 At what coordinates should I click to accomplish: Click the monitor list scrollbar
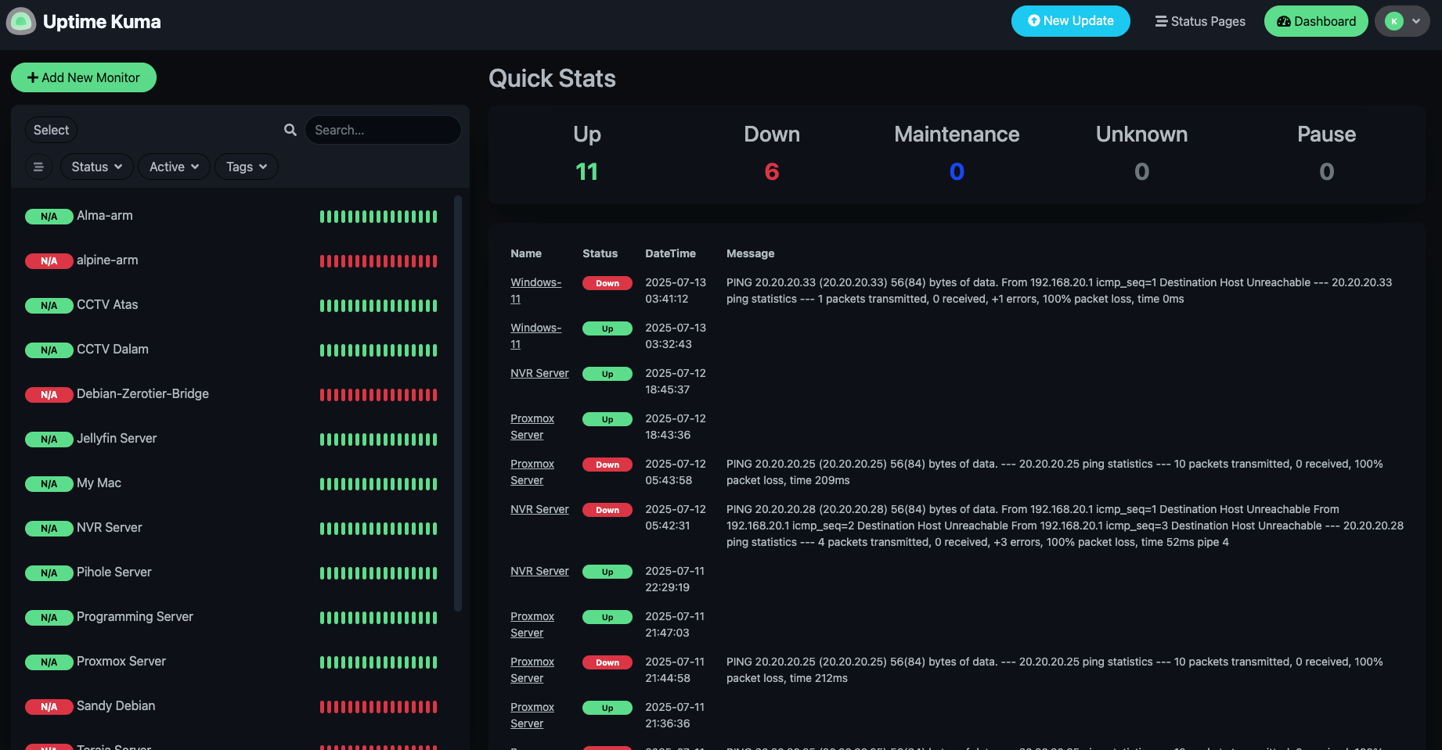(458, 403)
